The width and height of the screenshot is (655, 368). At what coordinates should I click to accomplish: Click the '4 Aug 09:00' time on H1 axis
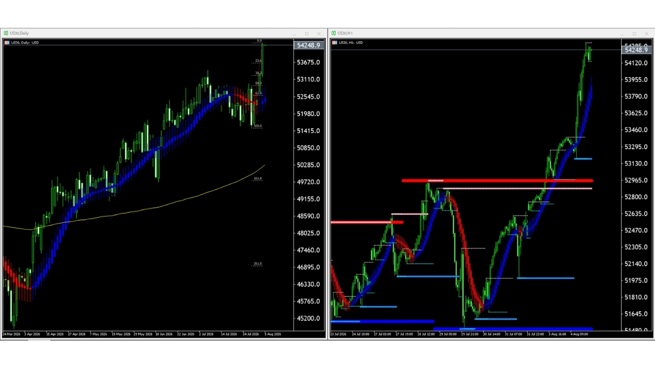tap(579, 334)
